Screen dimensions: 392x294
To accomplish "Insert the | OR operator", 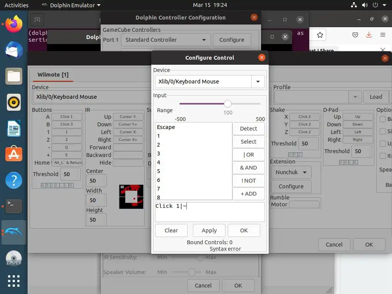I will pyautogui.click(x=248, y=155).
